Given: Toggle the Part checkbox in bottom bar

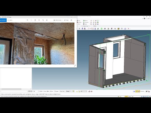Looking at the screenshot, I should click(50, 91).
